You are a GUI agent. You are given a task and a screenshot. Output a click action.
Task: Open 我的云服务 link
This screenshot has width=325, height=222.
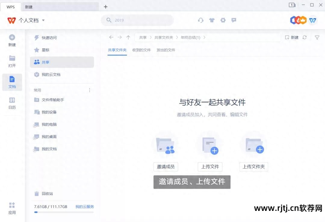click(85, 207)
